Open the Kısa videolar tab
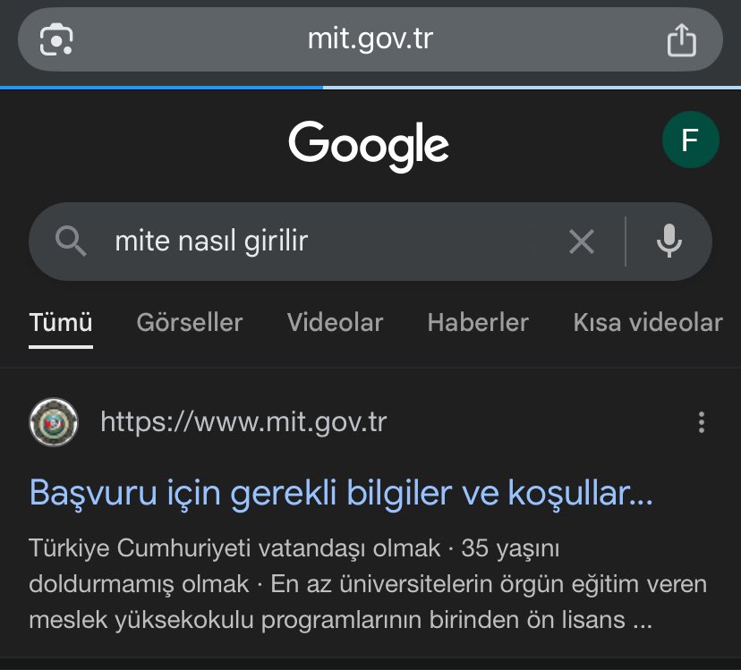 pyautogui.click(x=648, y=323)
